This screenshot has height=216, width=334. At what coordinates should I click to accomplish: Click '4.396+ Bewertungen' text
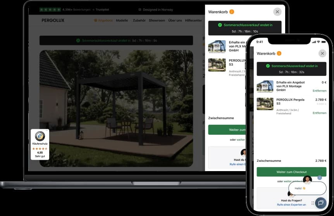tap(76, 10)
